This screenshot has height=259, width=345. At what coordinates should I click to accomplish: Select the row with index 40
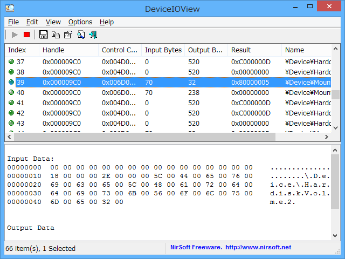[x=168, y=92]
